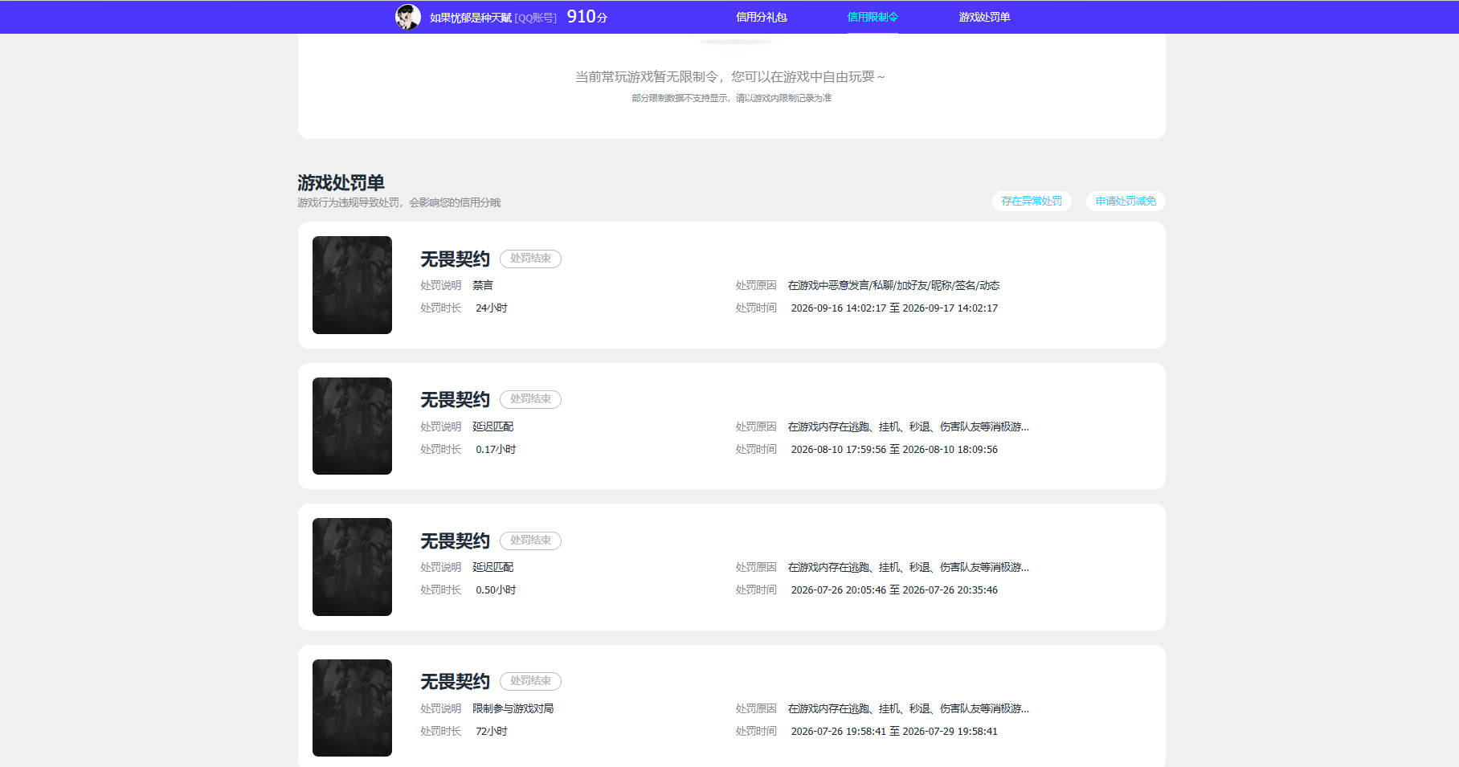
Task: Click the 当前常玩游戏暂无限制令 notice text
Action: click(x=730, y=76)
